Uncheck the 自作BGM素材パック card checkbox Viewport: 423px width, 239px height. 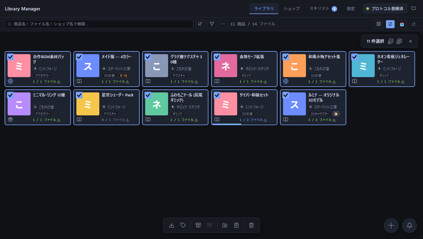point(10,57)
